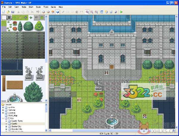Click the Paste icon in the toolbar
Image resolution: width=179 pixels, height=136 pixels.
point(28,12)
